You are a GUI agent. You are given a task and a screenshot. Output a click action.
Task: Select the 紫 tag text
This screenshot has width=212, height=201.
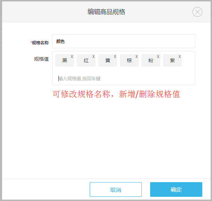tap(172, 60)
